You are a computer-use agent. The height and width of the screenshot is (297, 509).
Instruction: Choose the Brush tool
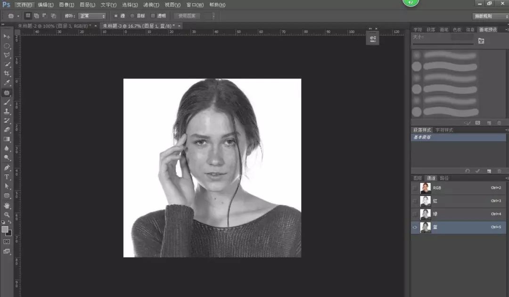pyautogui.click(x=7, y=102)
